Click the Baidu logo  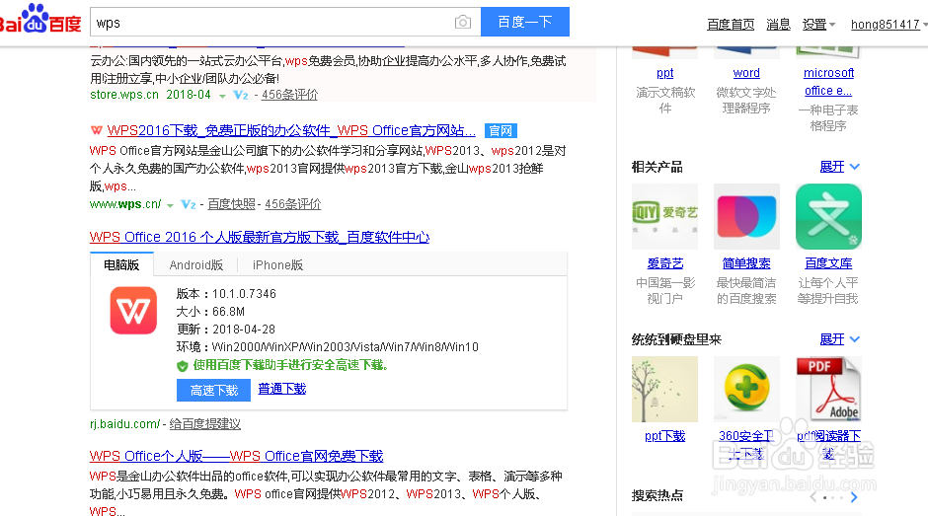40,19
